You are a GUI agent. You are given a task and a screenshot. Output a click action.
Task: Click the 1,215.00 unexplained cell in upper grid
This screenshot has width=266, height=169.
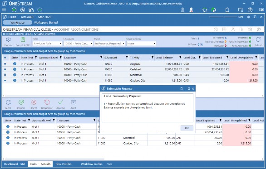tap(244, 81)
